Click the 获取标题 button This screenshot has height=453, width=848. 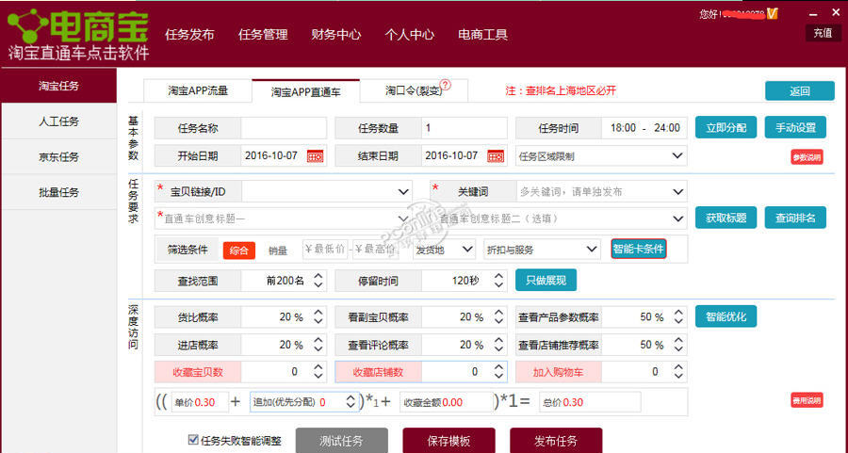coord(726,218)
